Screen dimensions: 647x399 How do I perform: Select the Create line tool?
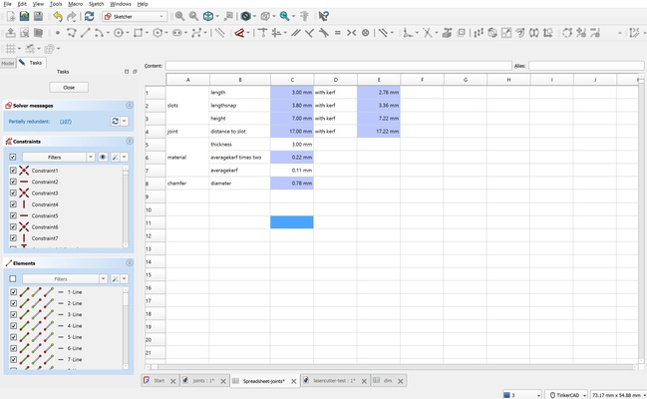point(86,33)
